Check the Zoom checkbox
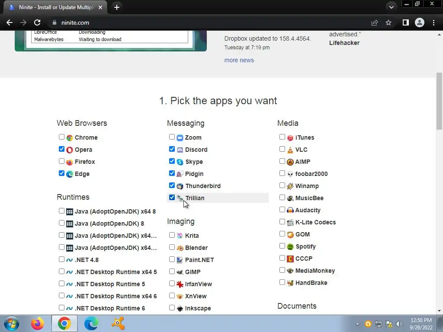 pos(172,137)
